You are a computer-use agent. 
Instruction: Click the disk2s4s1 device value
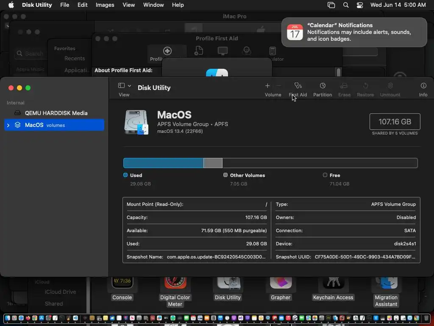pyautogui.click(x=405, y=244)
